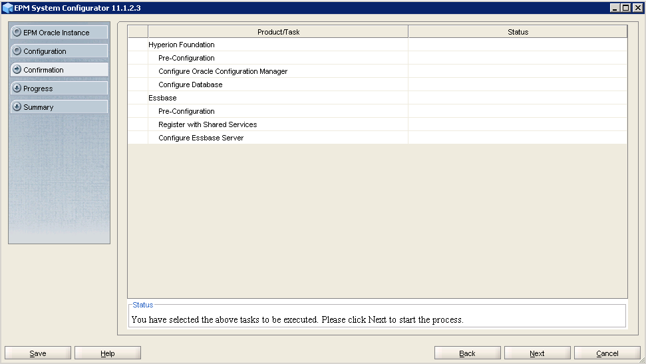Open Help for the configurator
The image size is (646, 364).
(x=108, y=353)
